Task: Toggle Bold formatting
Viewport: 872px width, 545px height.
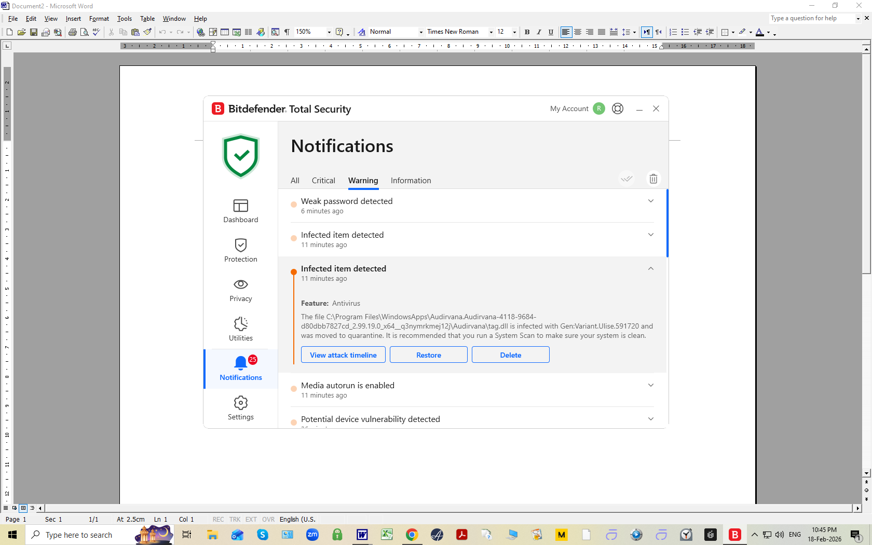Action: click(527, 32)
